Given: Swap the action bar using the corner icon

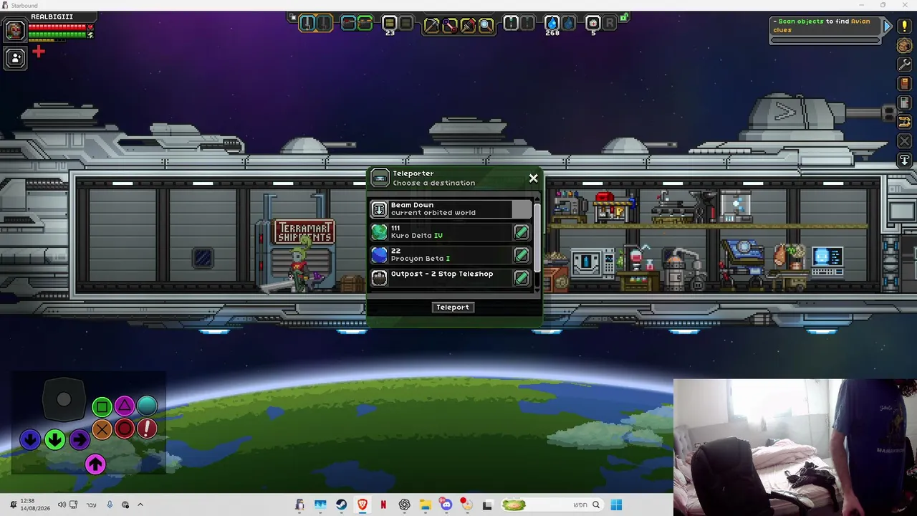Looking at the screenshot, I should coord(292,16).
